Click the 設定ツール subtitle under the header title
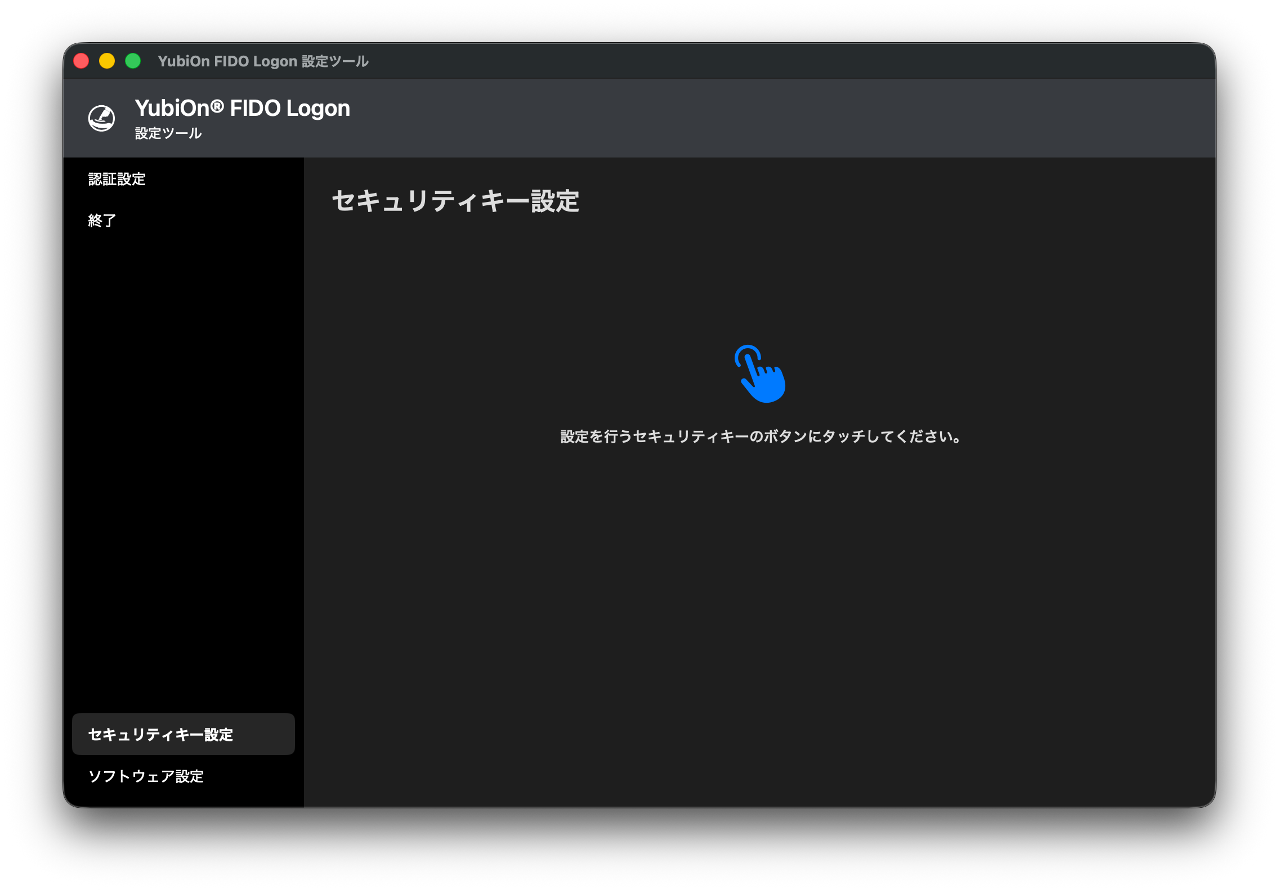Screen dimensions: 1279x891 pyautogui.click(x=168, y=133)
